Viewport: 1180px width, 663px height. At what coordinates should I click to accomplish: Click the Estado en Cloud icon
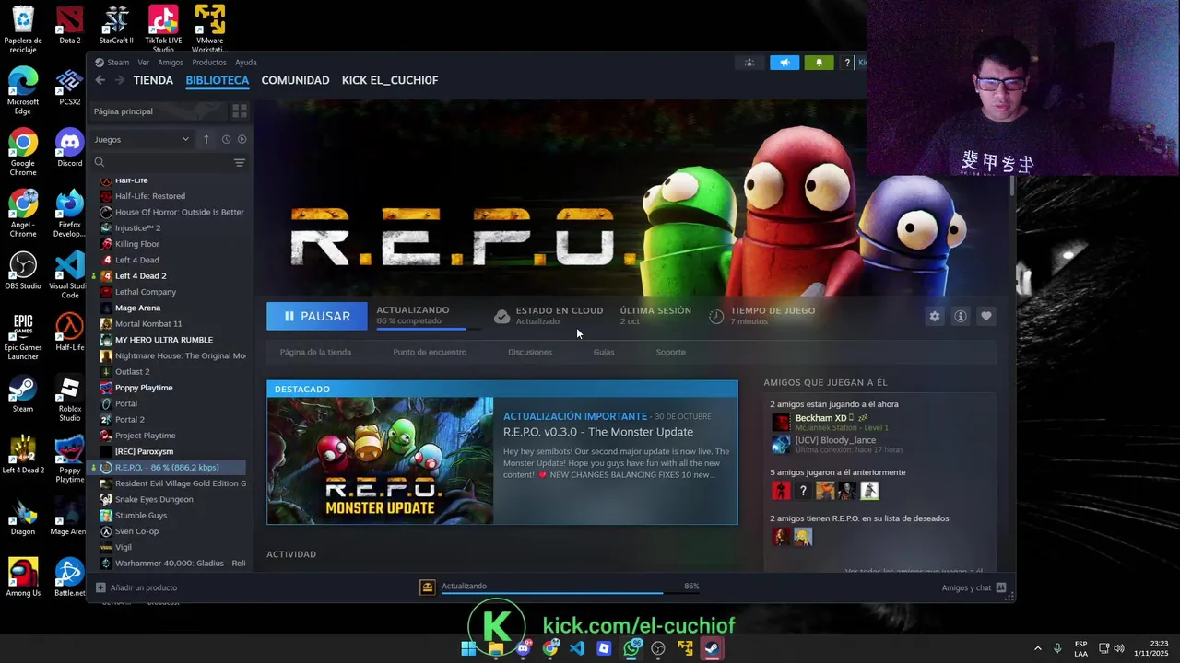[501, 317]
